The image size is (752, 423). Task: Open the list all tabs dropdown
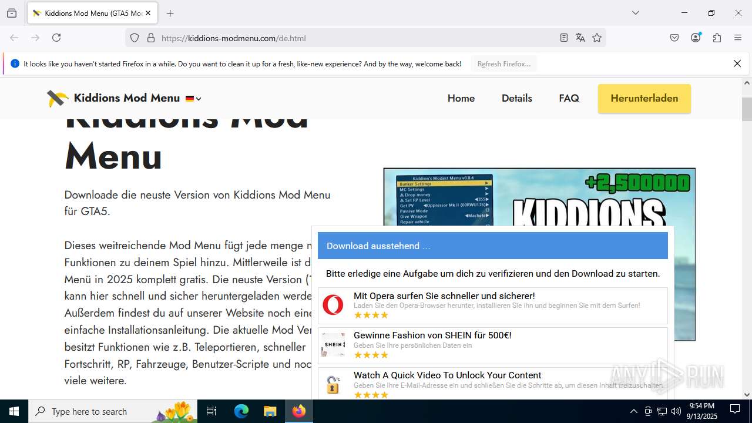click(x=635, y=13)
